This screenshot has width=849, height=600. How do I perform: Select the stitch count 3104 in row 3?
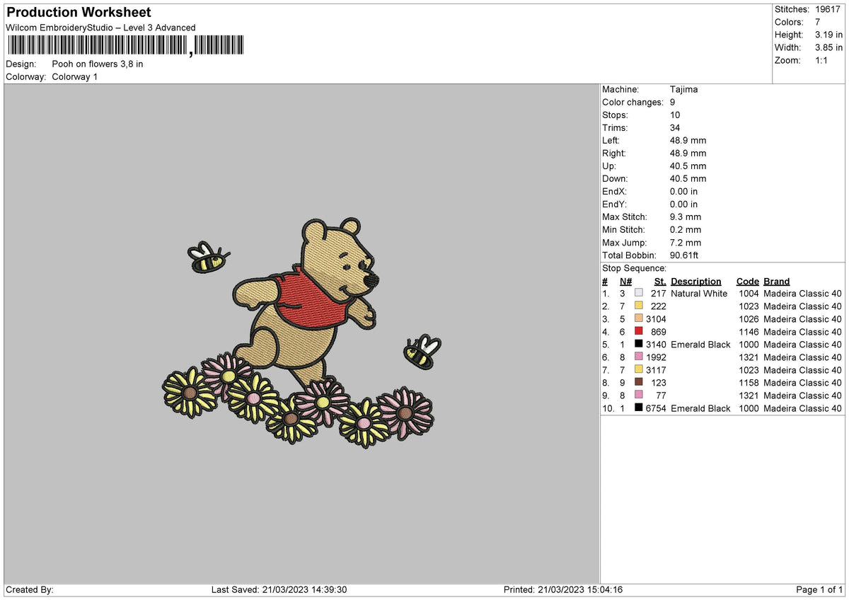tap(657, 319)
